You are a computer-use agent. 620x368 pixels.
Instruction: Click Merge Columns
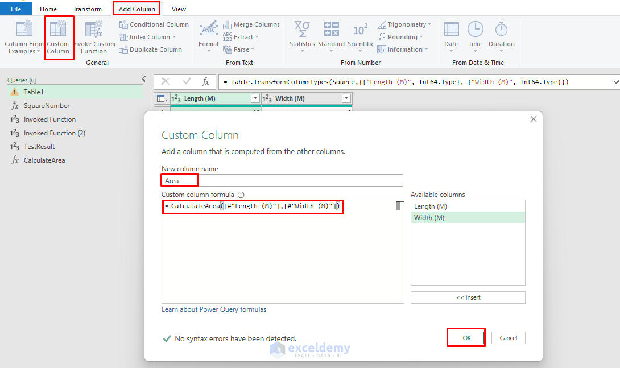pos(251,24)
